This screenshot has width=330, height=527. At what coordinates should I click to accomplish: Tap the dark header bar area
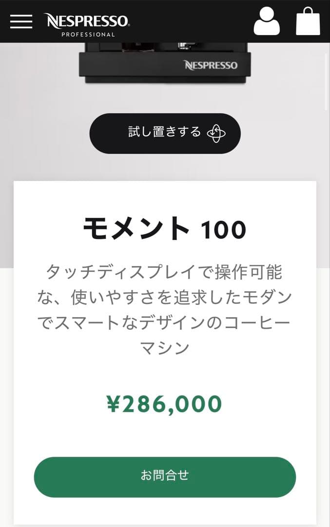[x=165, y=21]
